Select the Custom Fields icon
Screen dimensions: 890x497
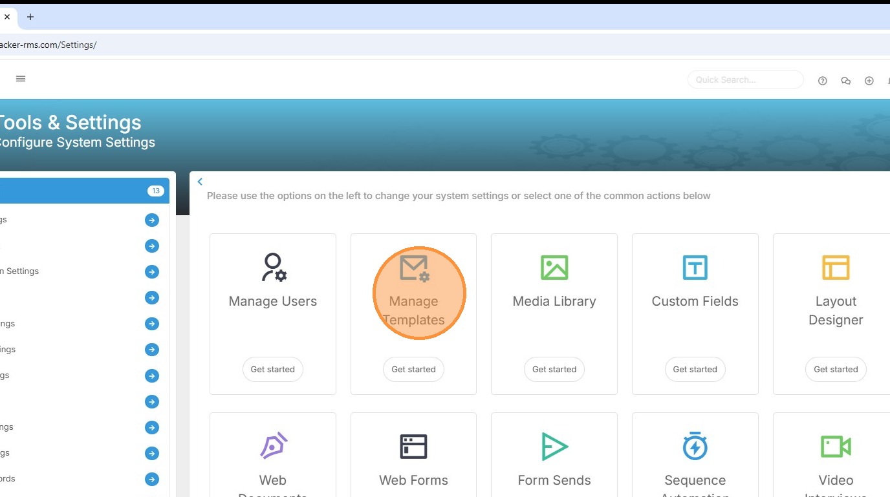click(x=695, y=267)
